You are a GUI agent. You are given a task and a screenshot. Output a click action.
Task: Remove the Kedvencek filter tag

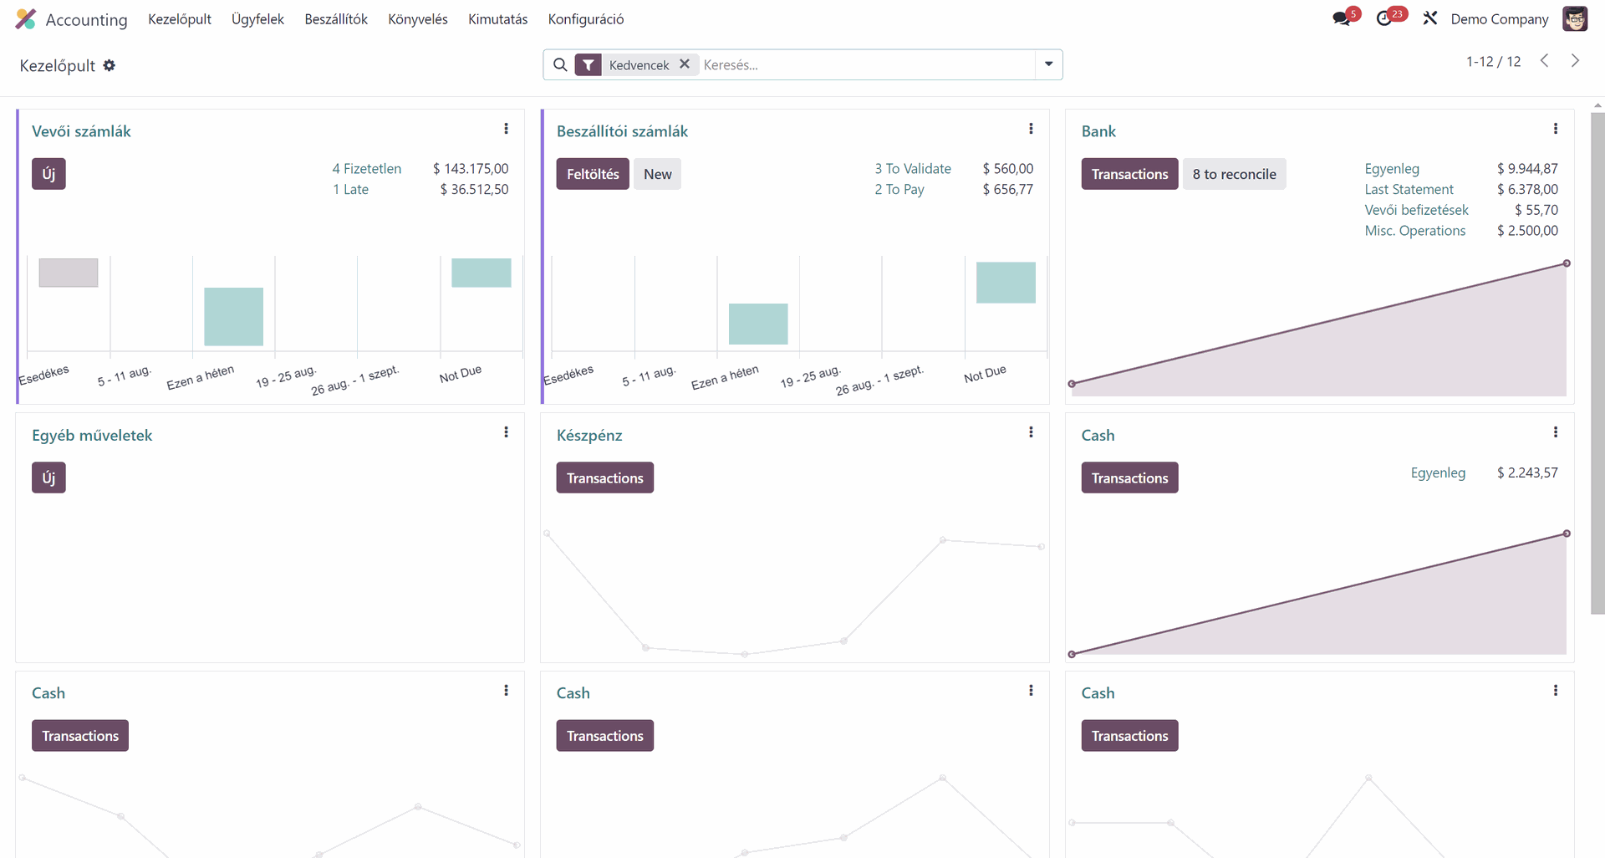[685, 64]
